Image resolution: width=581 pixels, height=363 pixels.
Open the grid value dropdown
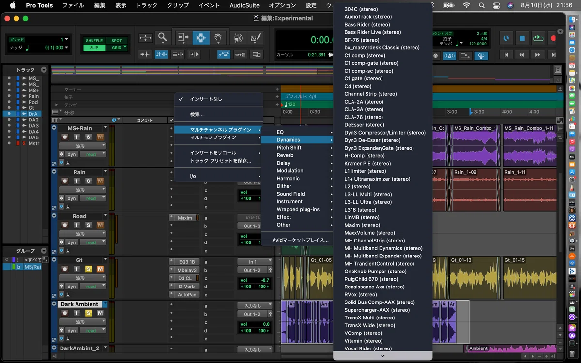[x=66, y=39]
